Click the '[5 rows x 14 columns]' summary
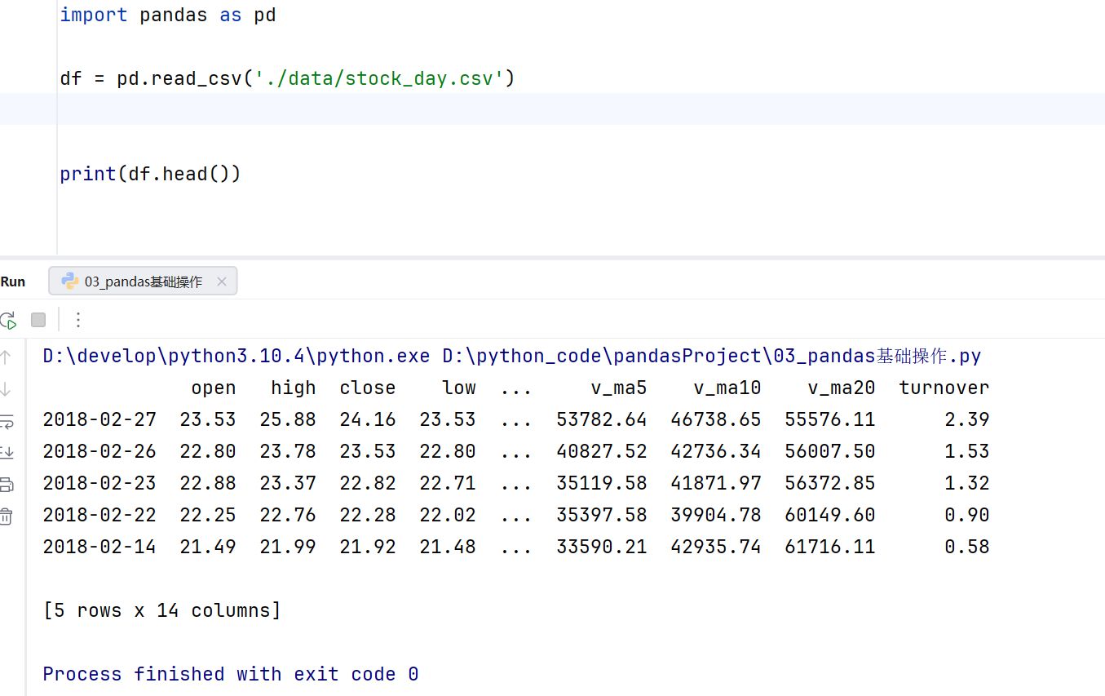 pos(162,611)
